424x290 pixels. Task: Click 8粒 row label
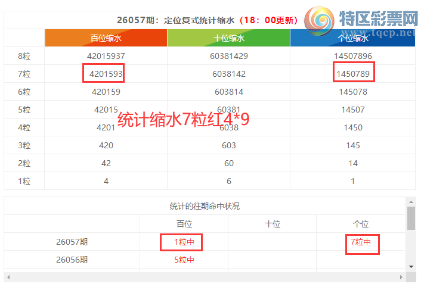24,56
